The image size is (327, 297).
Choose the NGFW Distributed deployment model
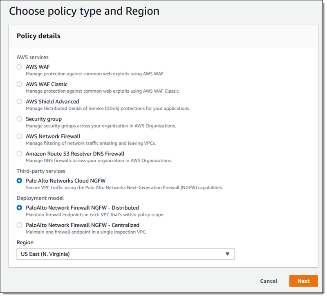pos(19,208)
